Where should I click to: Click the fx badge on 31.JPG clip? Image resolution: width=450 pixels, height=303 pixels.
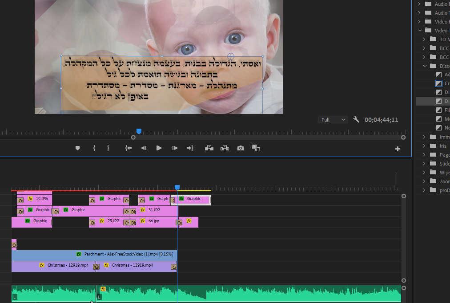143,210
